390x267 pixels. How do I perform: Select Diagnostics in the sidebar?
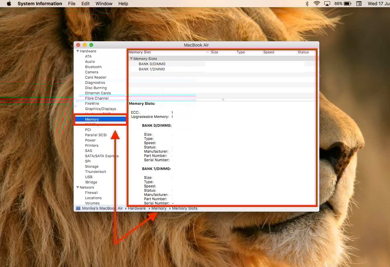click(95, 83)
